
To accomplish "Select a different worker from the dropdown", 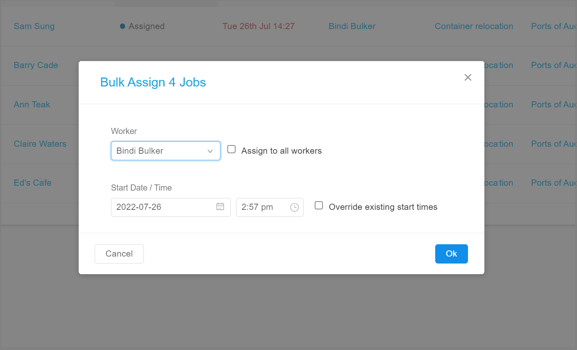I will [166, 151].
